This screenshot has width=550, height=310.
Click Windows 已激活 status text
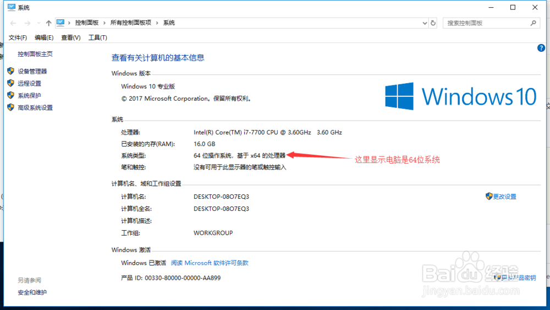coord(144,263)
